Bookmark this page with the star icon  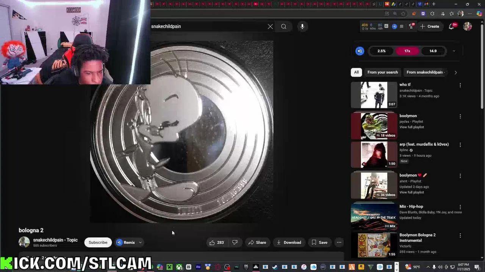[403, 14]
